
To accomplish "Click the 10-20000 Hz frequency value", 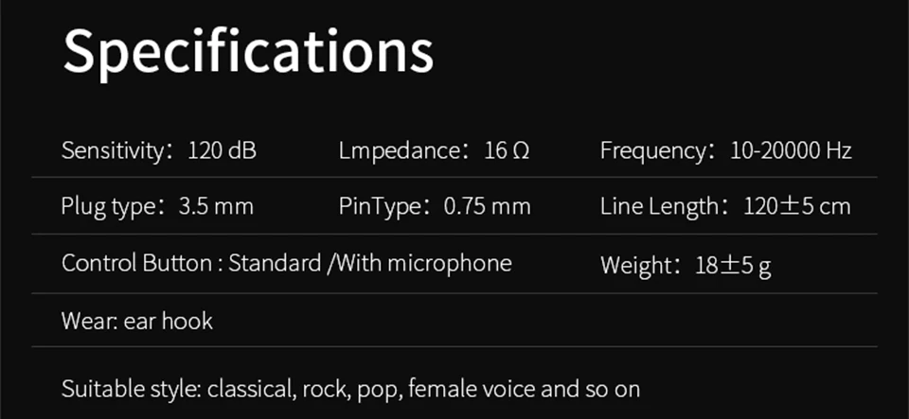I will pyautogui.click(x=791, y=150).
